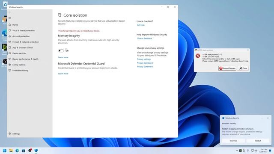Close the Windows Security notification toast

[x=268, y=118]
